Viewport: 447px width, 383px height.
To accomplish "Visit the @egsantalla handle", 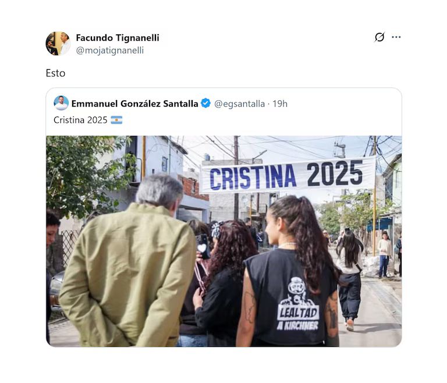I will 239,104.
